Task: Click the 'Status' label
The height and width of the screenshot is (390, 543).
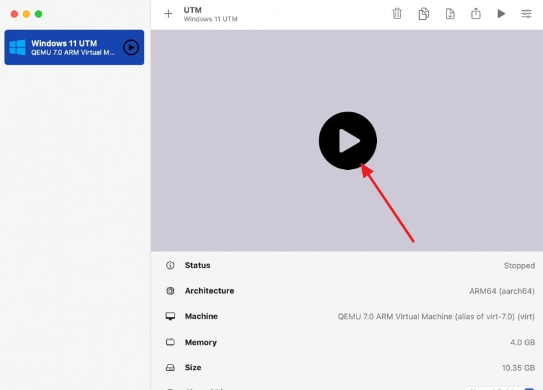Action: [x=197, y=266]
